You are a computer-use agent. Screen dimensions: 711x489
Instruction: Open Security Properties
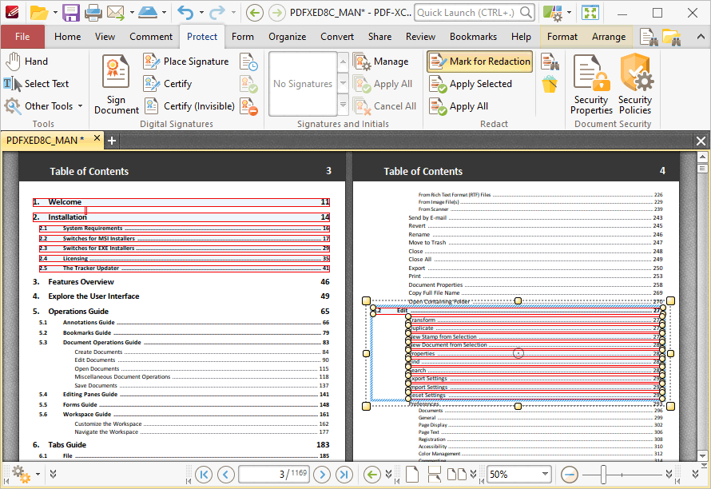click(591, 85)
